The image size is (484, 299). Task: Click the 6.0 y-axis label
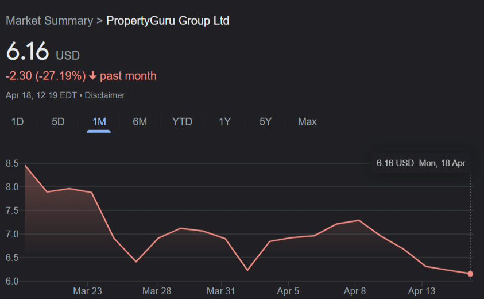pyautogui.click(x=12, y=281)
